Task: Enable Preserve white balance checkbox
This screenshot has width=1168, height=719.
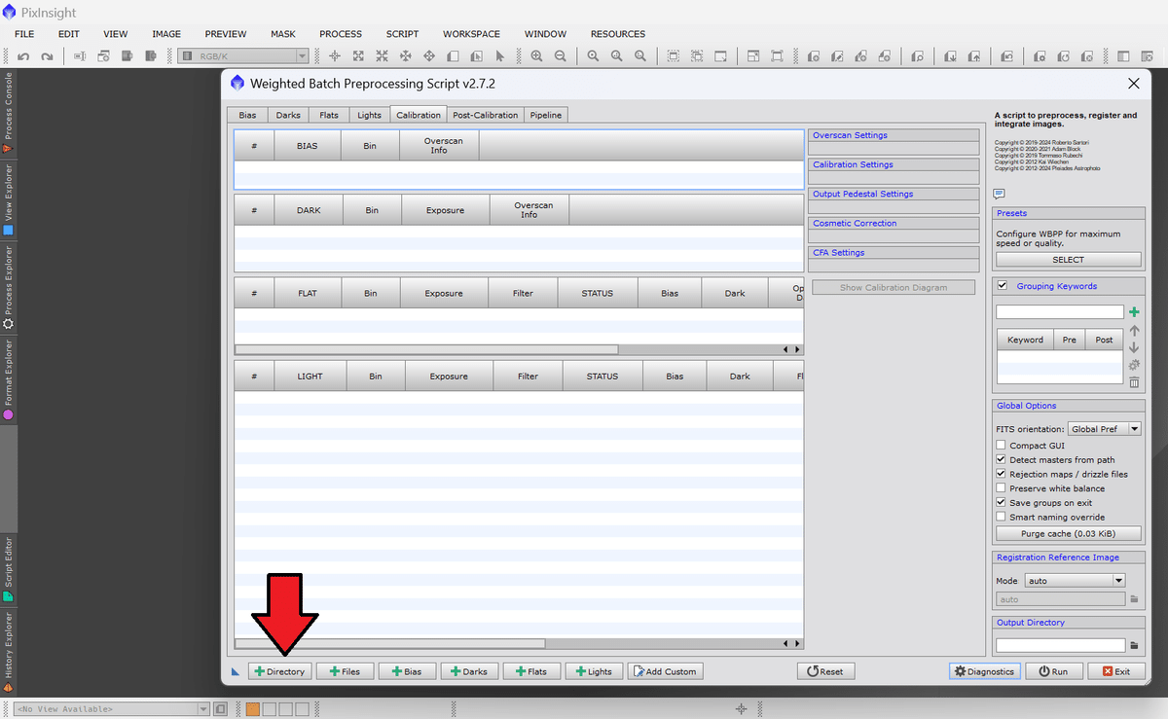Action: click(1002, 488)
